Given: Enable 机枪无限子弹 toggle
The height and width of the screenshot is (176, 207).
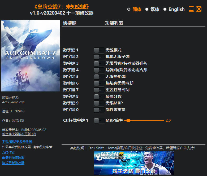Looking at the screenshot, I should 99,57.
